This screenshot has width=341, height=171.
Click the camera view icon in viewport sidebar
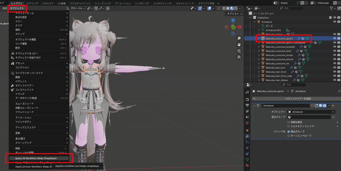(x=238, y=50)
